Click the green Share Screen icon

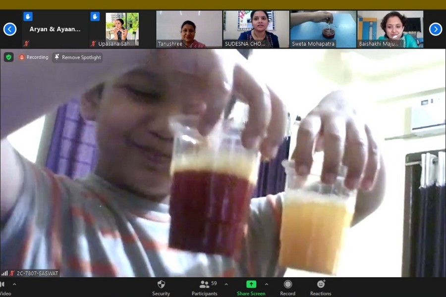tap(251, 284)
